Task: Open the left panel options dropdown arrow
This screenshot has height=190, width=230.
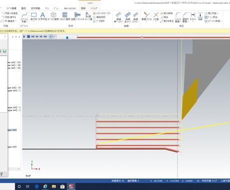Action: tap(12, 37)
